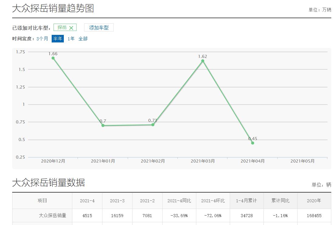Screen dimensions: 334x225
Task: Click the 大众探岳销量 row label
Action: point(52,216)
